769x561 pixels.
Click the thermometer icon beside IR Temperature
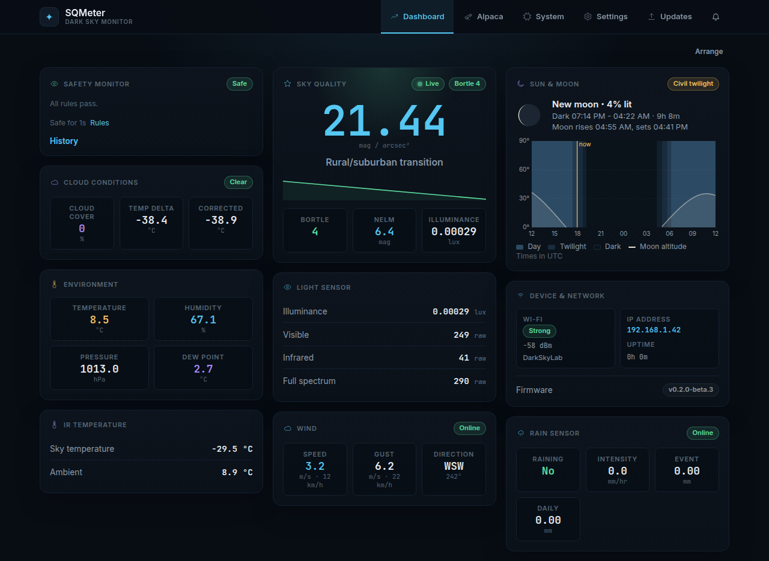[55, 425]
